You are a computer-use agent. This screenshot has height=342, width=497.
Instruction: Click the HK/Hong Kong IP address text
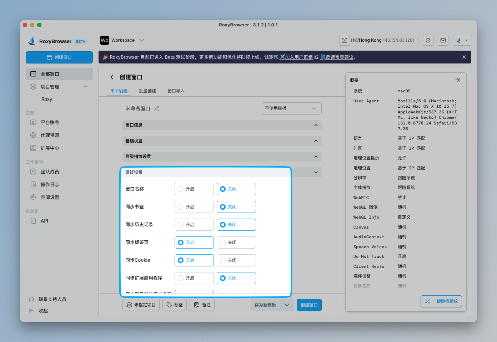398,40
